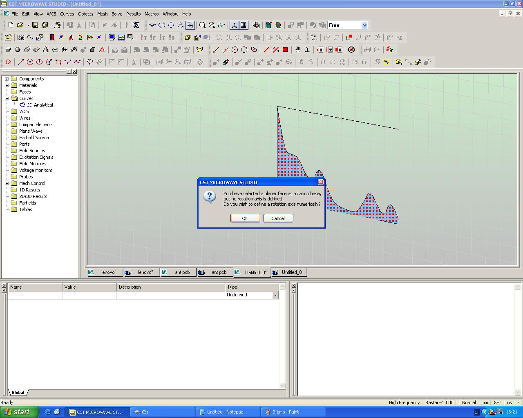Cancel the rotation axis dialog
Viewport: 523px width, 418px height.
click(278, 218)
